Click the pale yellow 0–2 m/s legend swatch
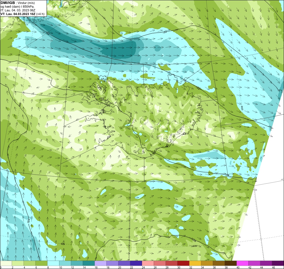 click(6, 263)
